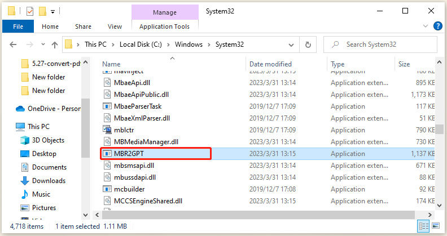The image size is (447, 236).
Task: Open the File menu
Action: (x=18, y=26)
